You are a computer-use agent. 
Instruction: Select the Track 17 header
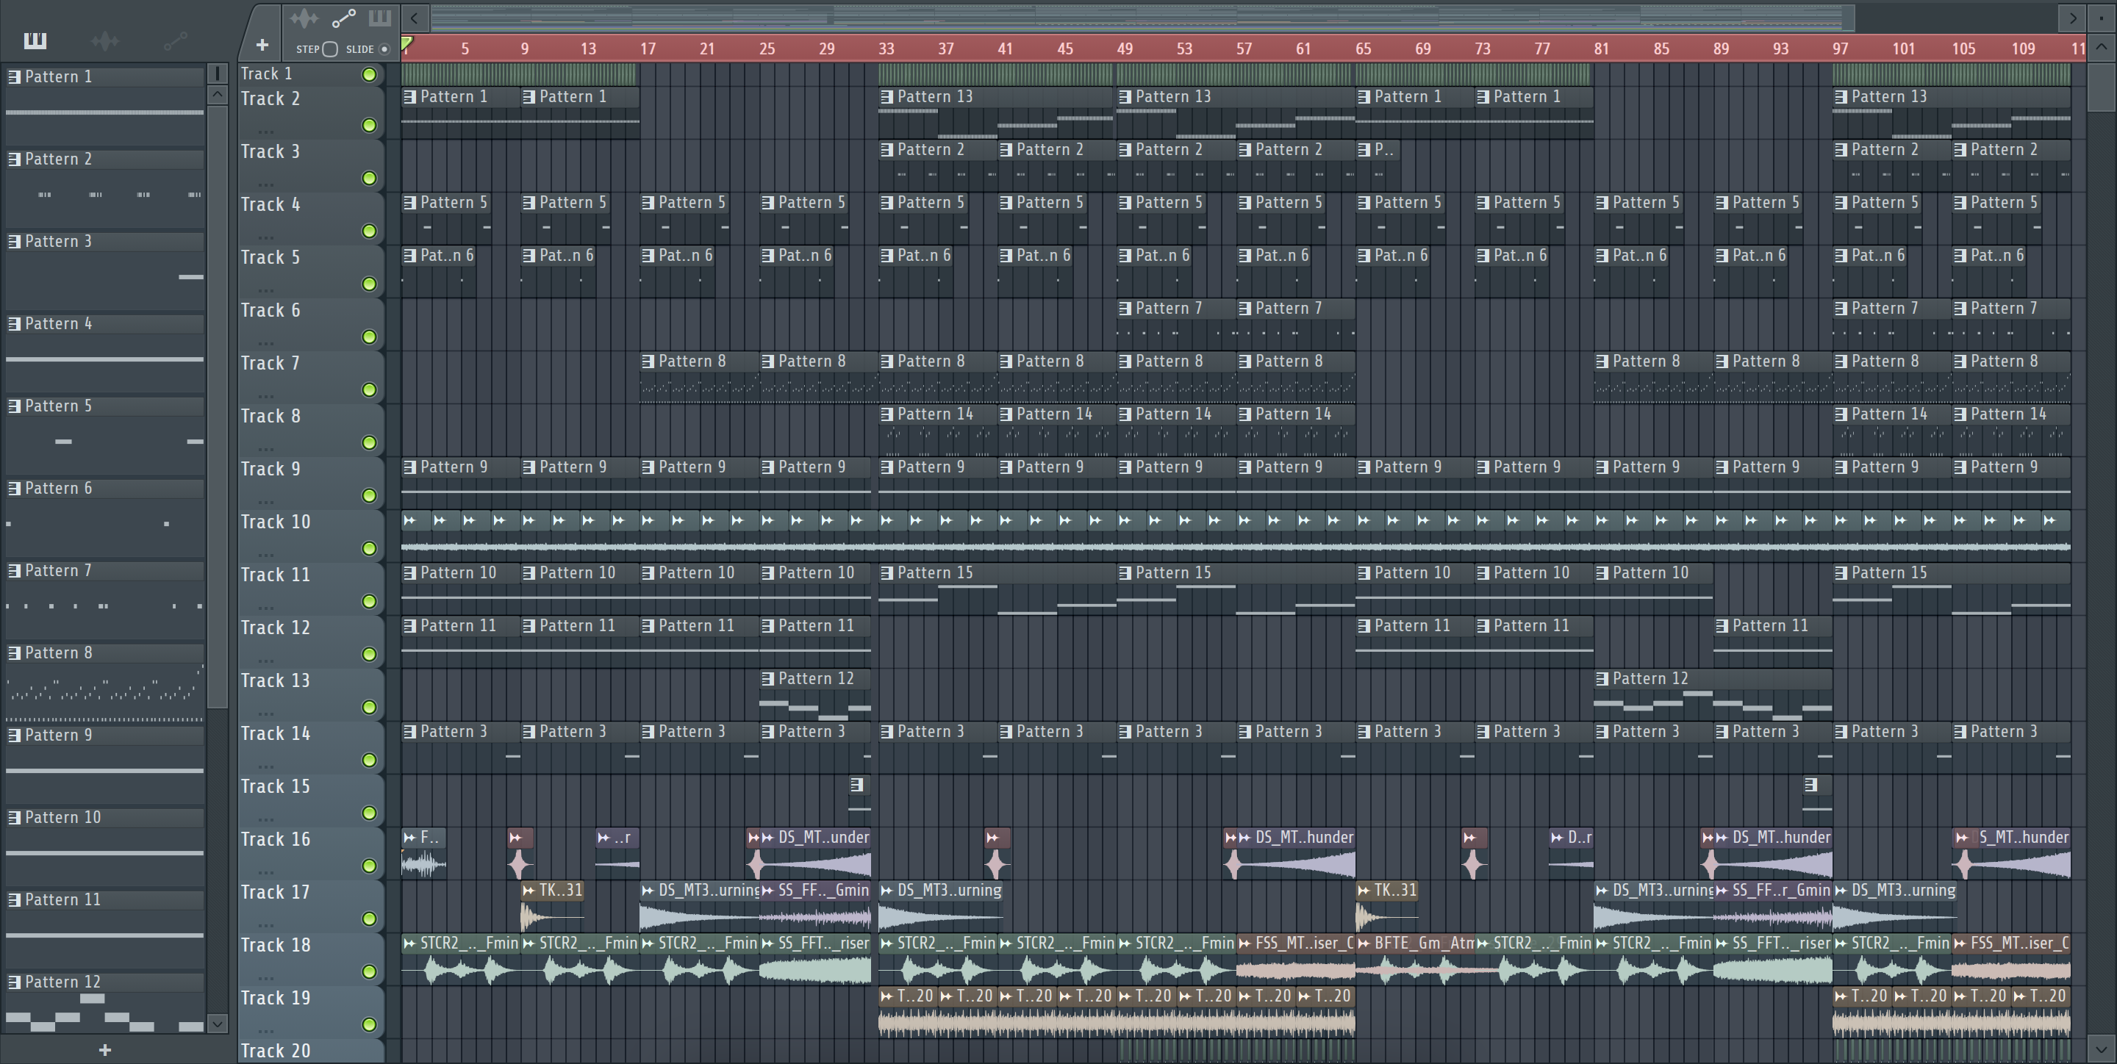click(311, 905)
